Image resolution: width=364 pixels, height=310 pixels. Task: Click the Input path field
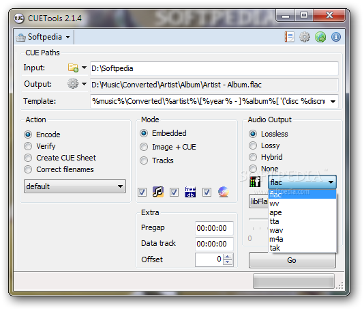[x=214, y=68]
